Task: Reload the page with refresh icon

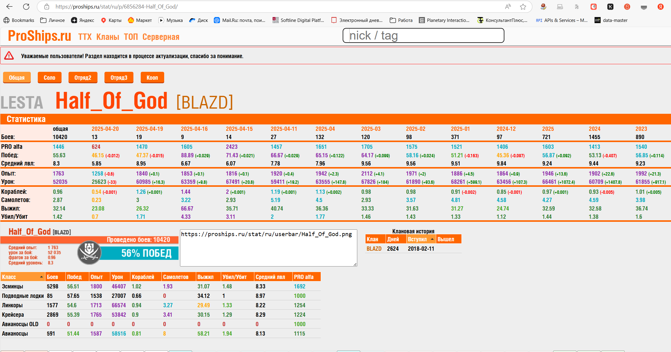Action: pyautogui.click(x=26, y=7)
